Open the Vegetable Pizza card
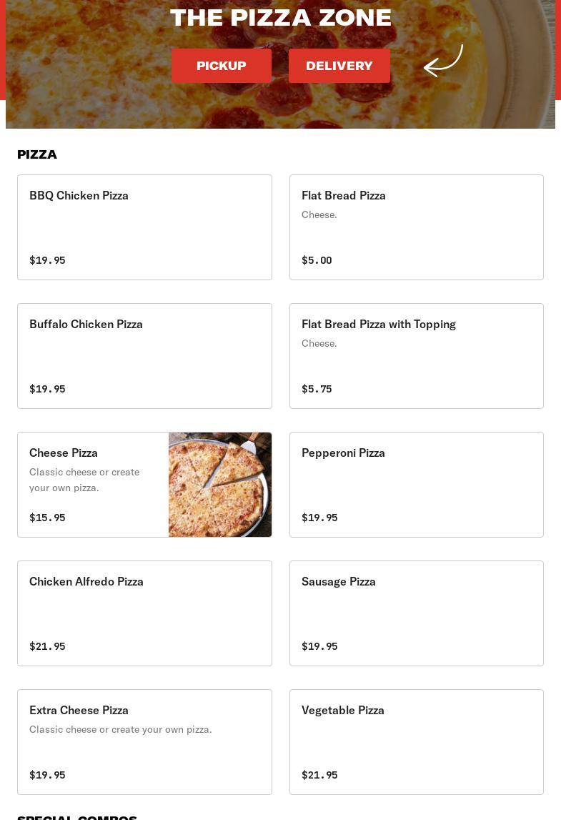 (x=416, y=742)
